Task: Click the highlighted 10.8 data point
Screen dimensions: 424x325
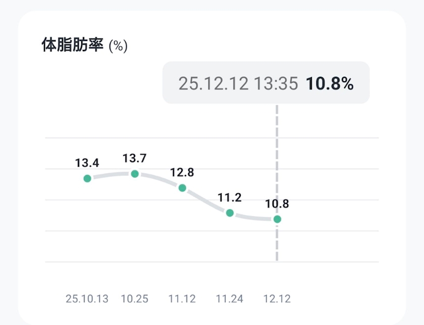Action: [x=277, y=219]
